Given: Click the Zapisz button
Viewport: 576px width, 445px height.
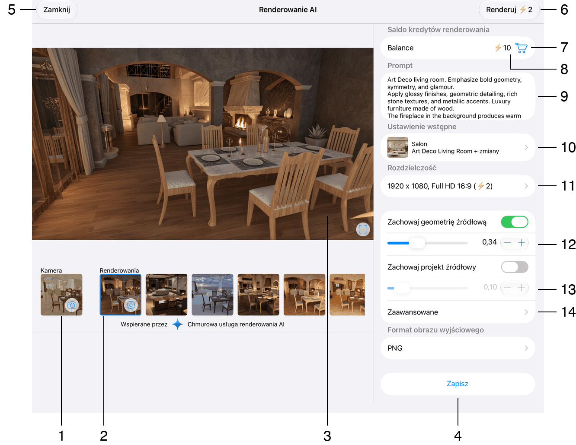Looking at the screenshot, I should 458,384.
